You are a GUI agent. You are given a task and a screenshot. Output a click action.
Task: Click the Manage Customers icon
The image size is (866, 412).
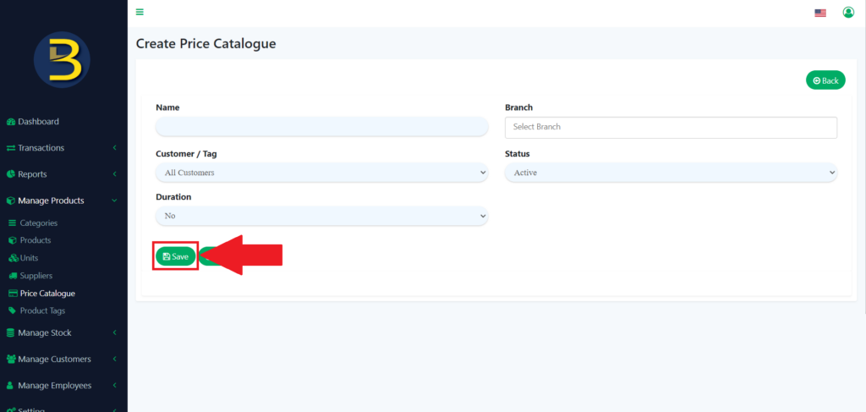point(11,360)
